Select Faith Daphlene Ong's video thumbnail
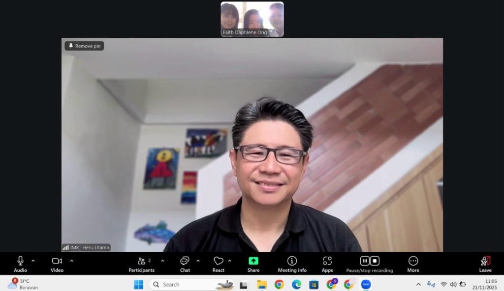Viewport: 504px width, 291px height. point(252,19)
